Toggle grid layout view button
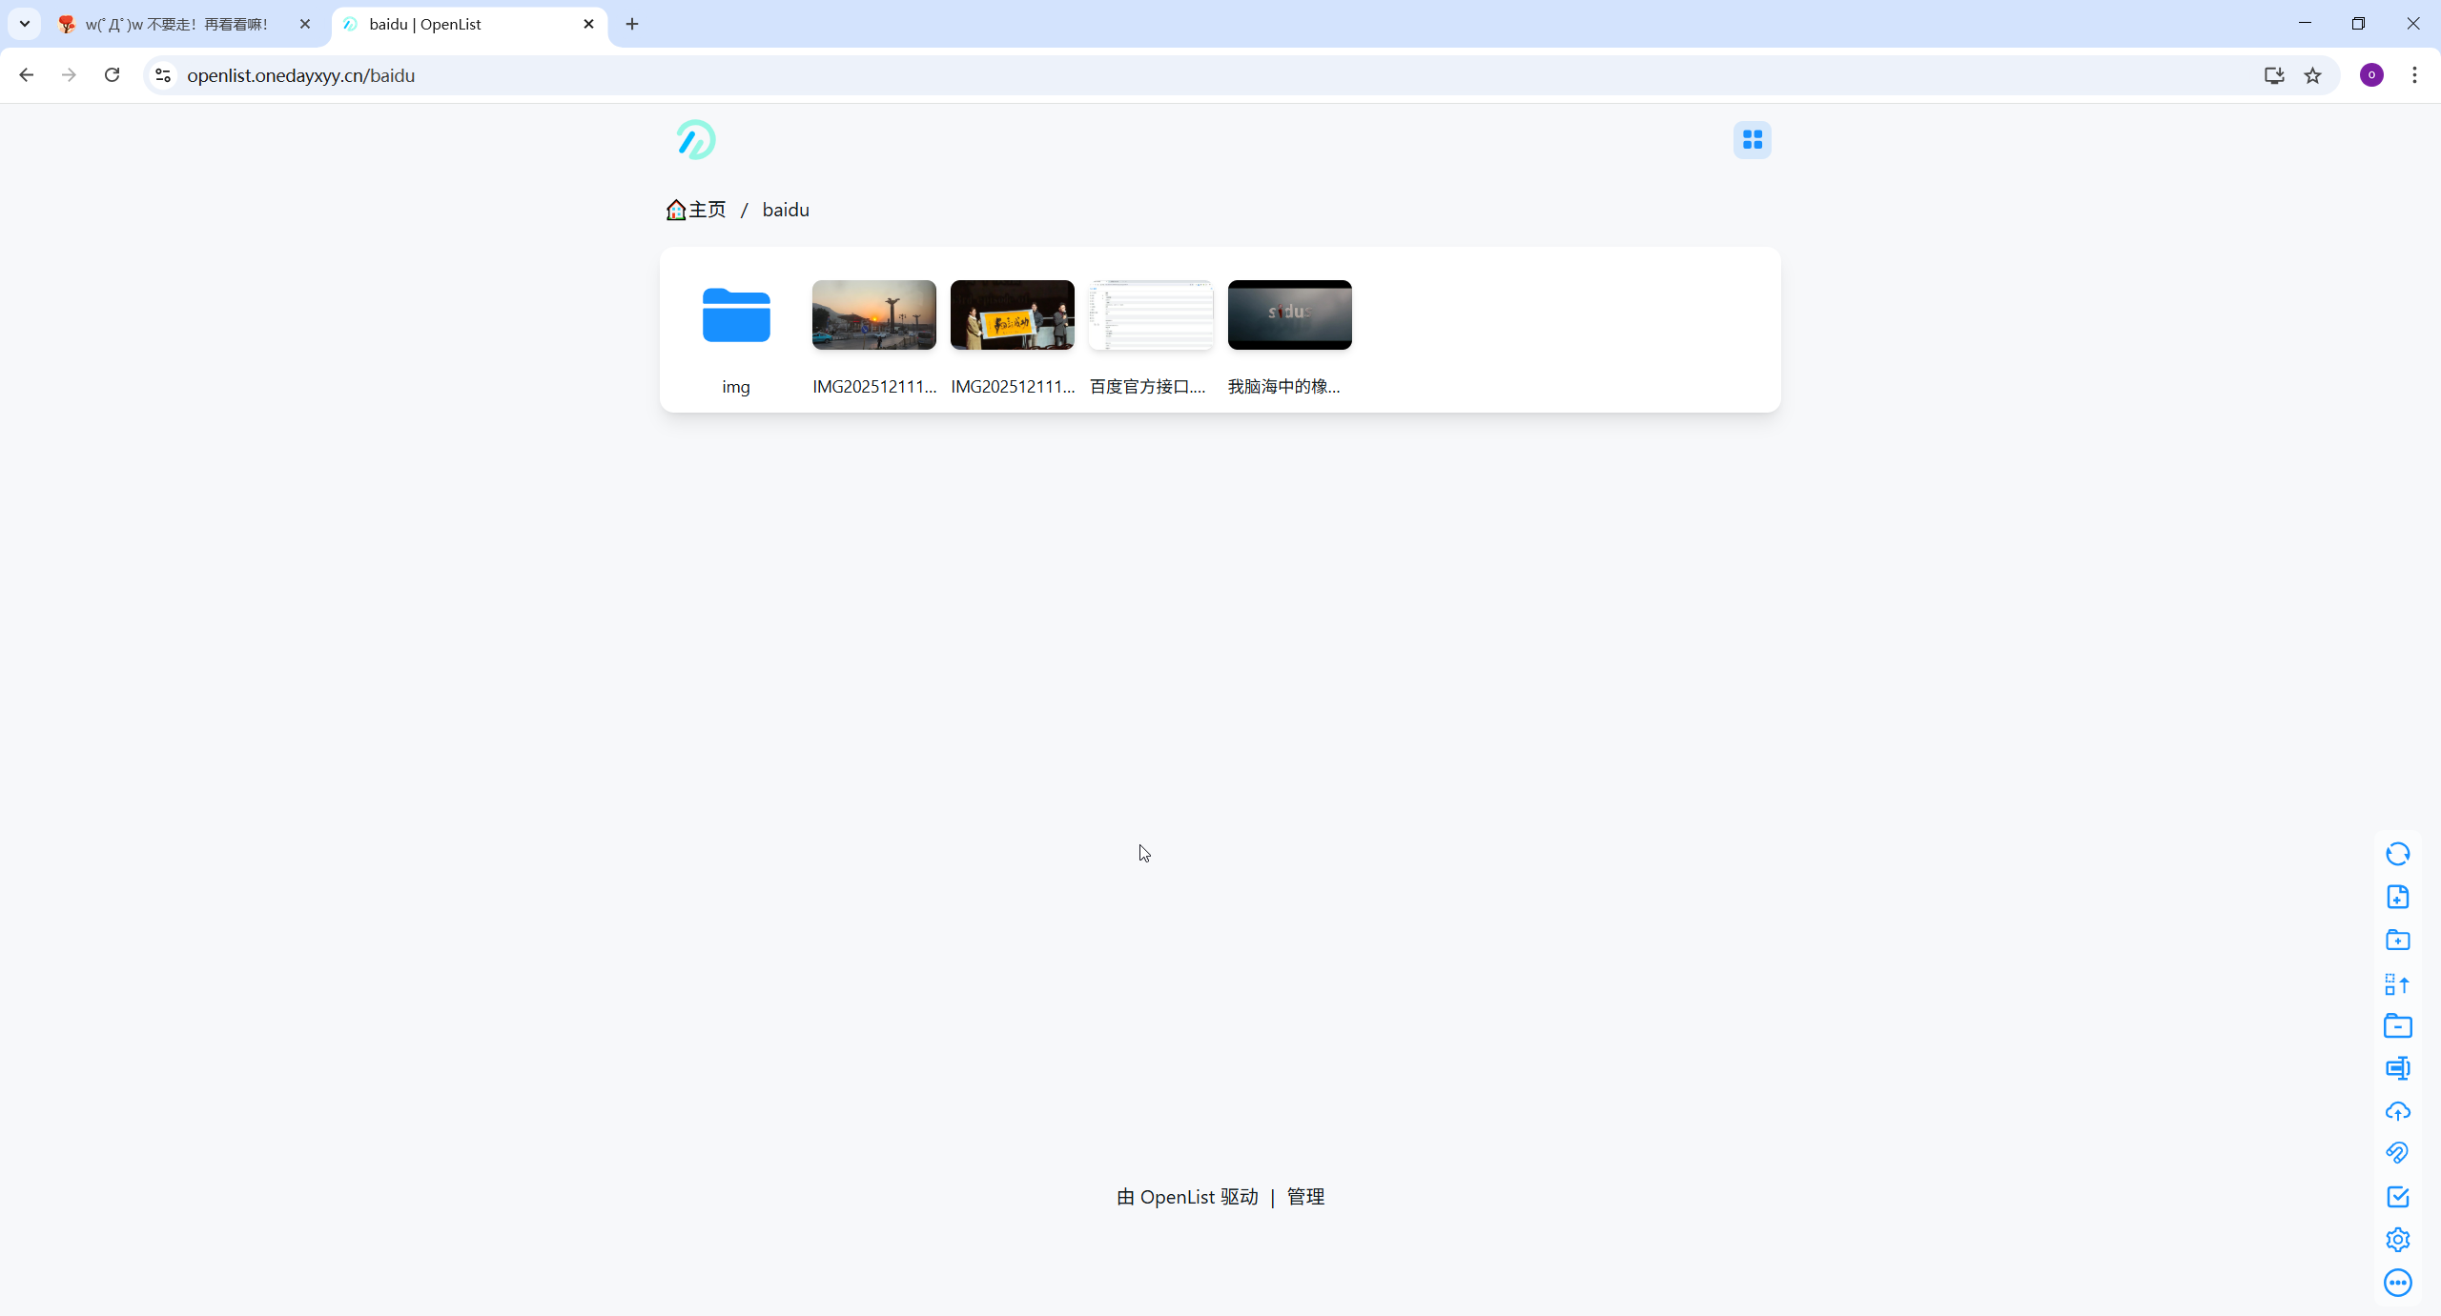The width and height of the screenshot is (2441, 1316). click(x=1752, y=140)
